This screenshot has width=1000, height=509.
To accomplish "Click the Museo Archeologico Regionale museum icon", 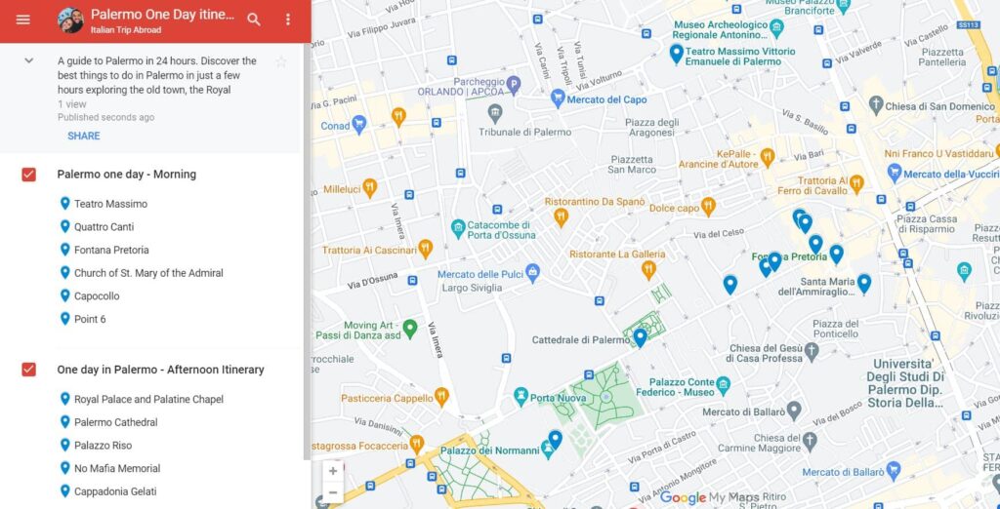I will pyautogui.click(x=776, y=27).
